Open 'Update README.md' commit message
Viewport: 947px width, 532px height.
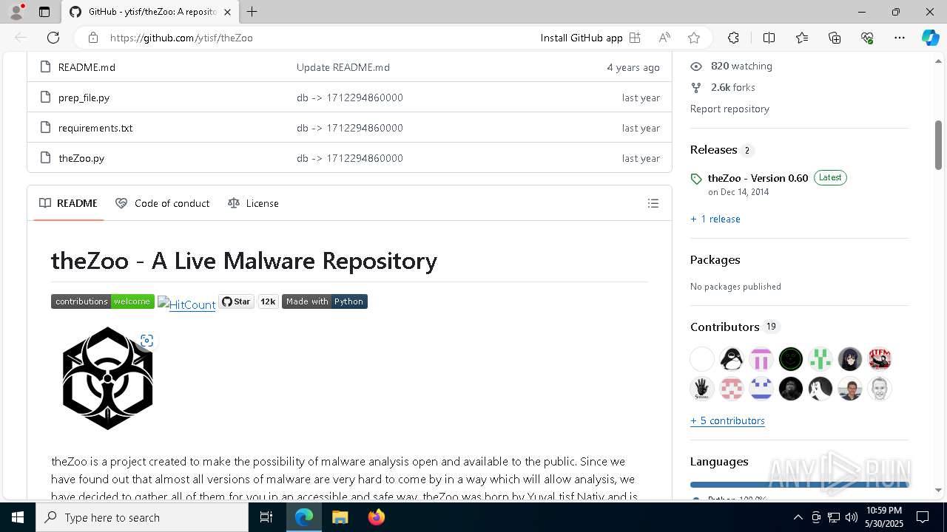pos(343,67)
